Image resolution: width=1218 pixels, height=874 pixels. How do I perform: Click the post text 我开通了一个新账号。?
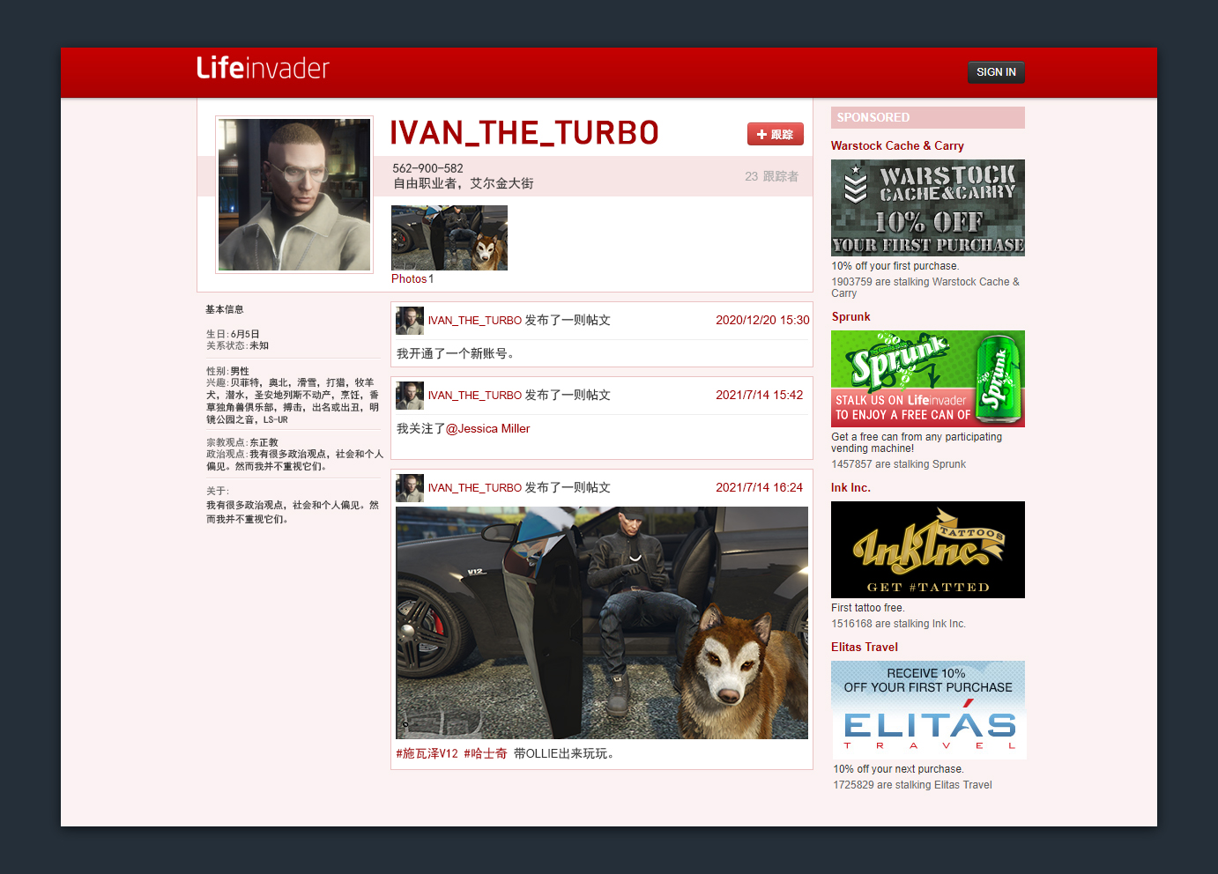click(456, 354)
